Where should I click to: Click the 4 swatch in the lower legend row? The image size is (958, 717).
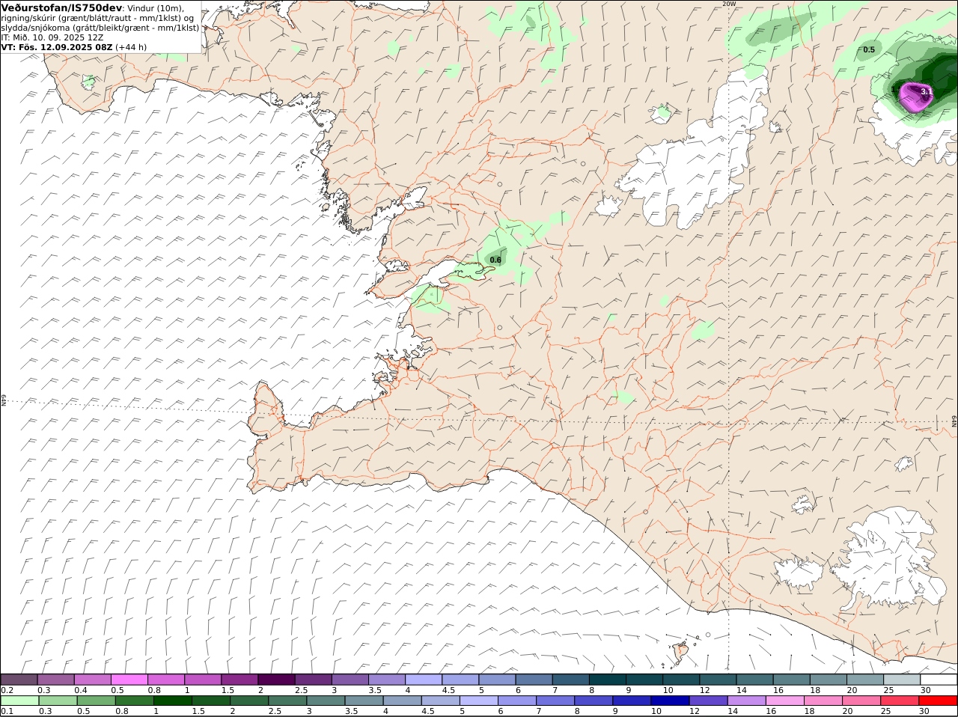pos(401,701)
